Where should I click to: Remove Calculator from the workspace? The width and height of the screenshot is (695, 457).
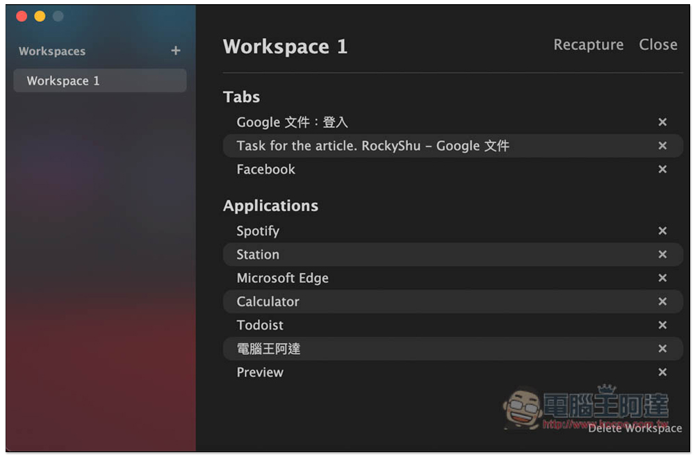[x=662, y=302]
